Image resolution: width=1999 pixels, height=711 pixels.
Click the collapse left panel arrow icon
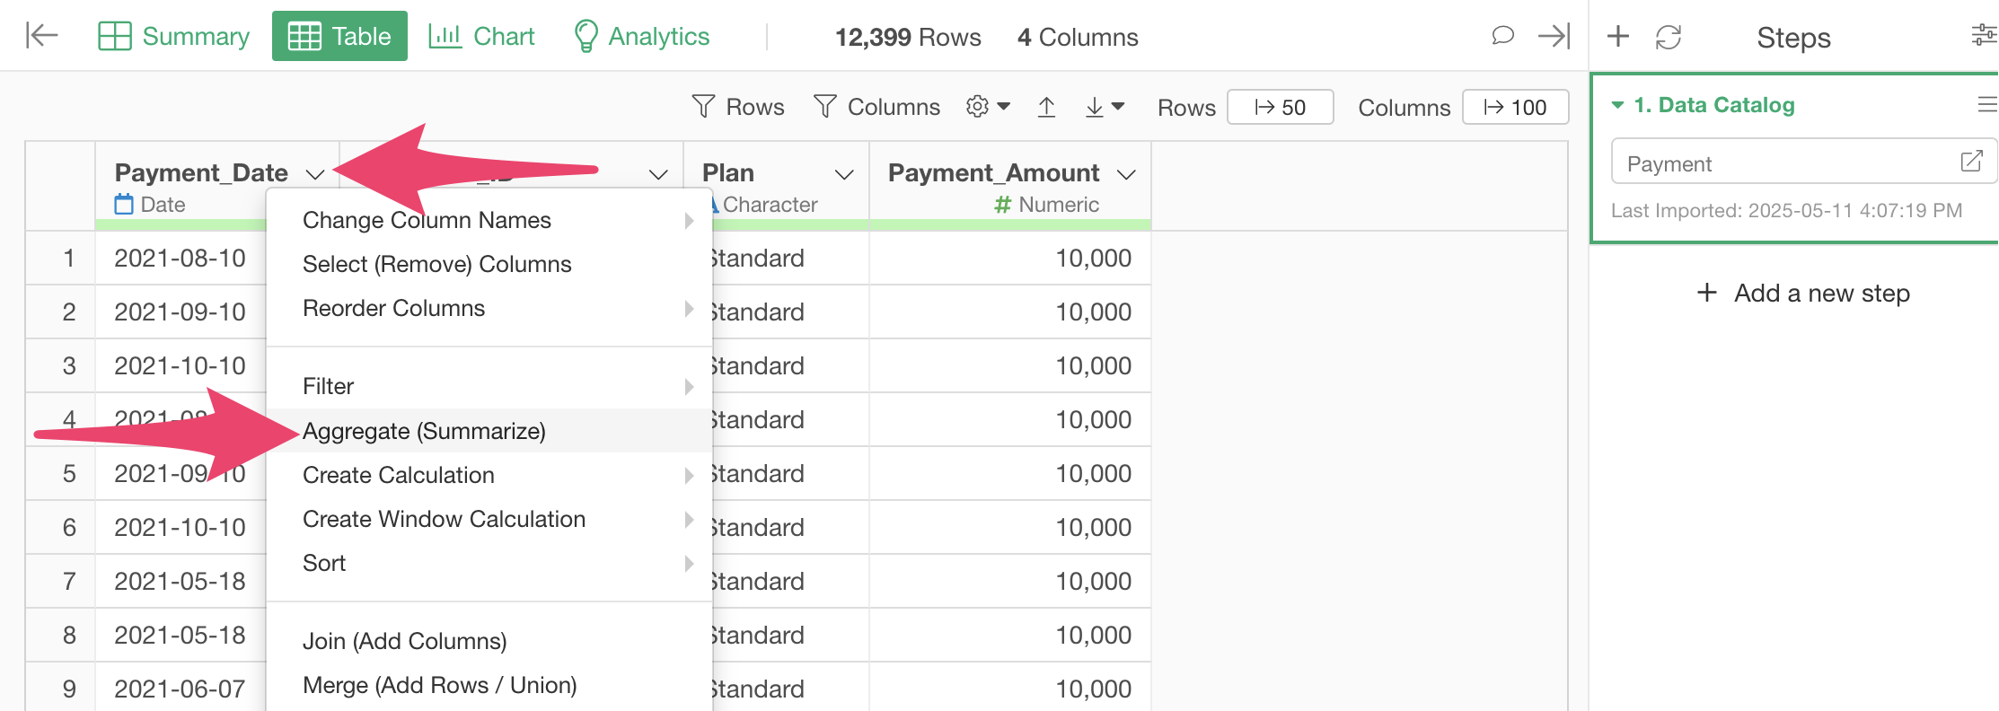tap(41, 36)
